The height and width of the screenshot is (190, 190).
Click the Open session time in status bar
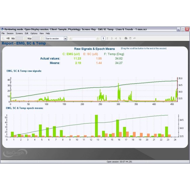point(119,162)
